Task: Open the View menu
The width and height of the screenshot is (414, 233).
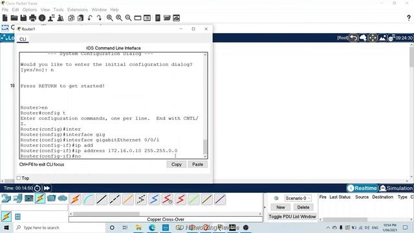Action: coord(45,10)
